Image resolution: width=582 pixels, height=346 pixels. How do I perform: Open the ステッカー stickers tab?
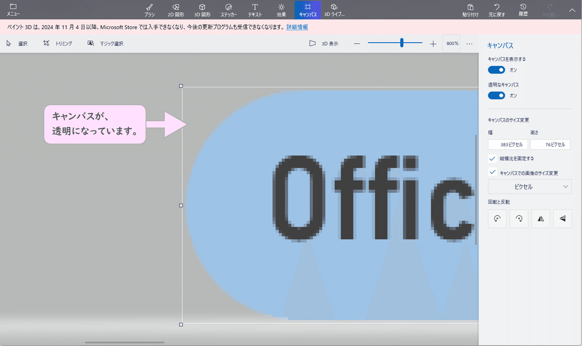tap(228, 10)
